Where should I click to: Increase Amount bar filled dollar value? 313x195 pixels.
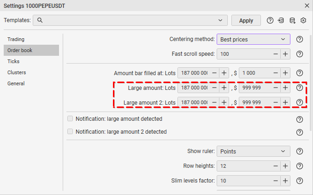coord(285,73)
